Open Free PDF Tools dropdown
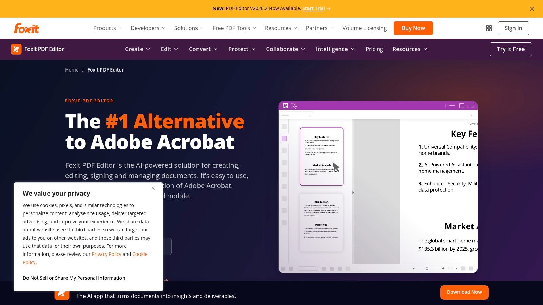This screenshot has height=305, width=543. coord(234,28)
